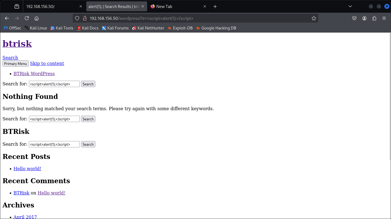Open the OffSec bookmark
This screenshot has width=391, height=219.
pyautogui.click(x=12, y=28)
